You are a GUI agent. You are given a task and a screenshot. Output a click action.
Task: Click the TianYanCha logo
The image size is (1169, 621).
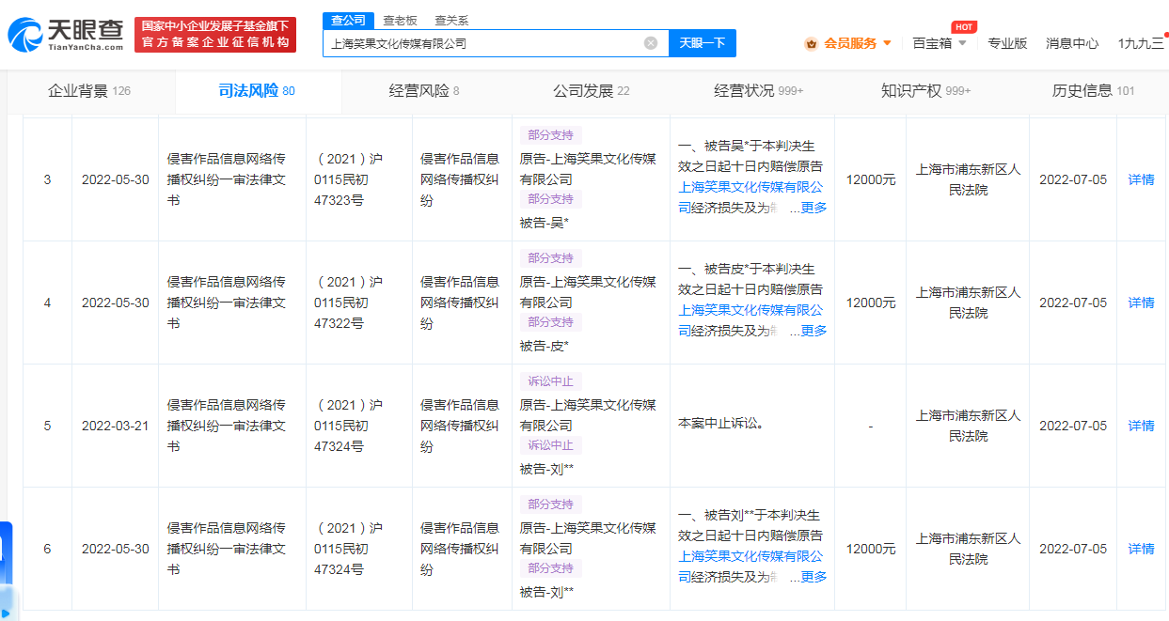66,35
